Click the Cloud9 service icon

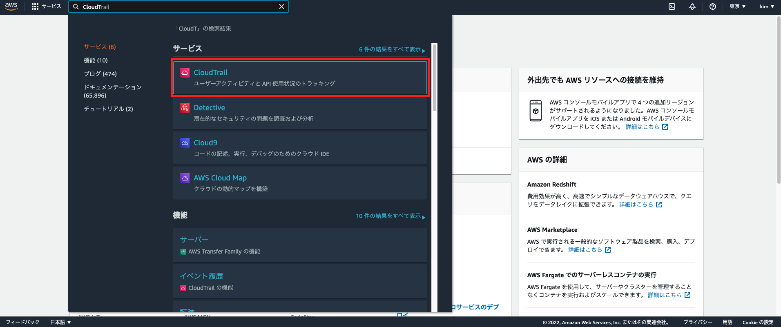(x=185, y=143)
